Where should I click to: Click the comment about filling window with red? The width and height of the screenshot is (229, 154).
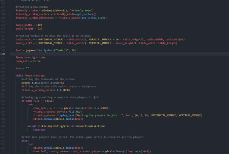pos(59,87)
